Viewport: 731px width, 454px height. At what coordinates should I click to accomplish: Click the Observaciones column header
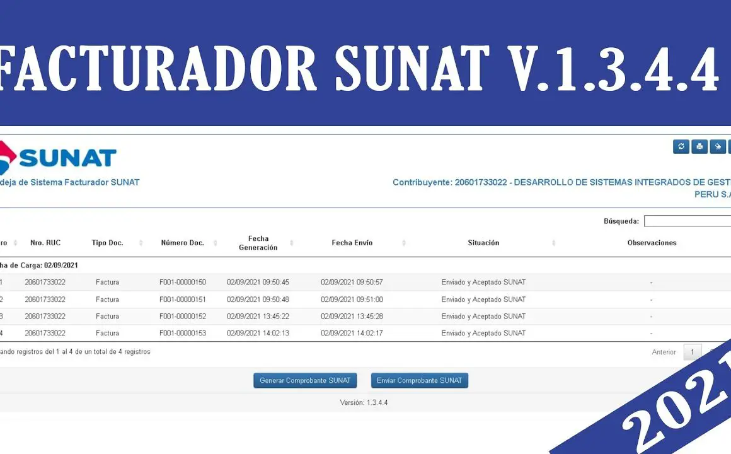[x=652, y=243]
